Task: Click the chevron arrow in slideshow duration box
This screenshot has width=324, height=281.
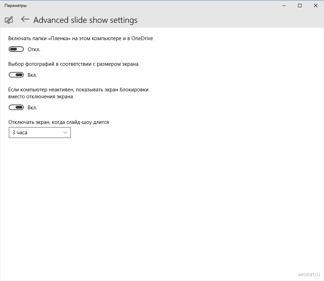Action: coord(65,133)
